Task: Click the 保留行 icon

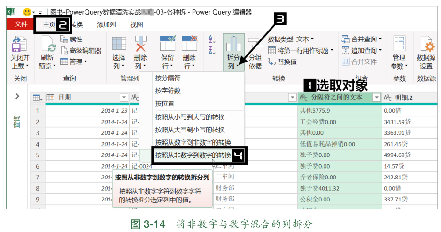Action: tap(168, 43)
